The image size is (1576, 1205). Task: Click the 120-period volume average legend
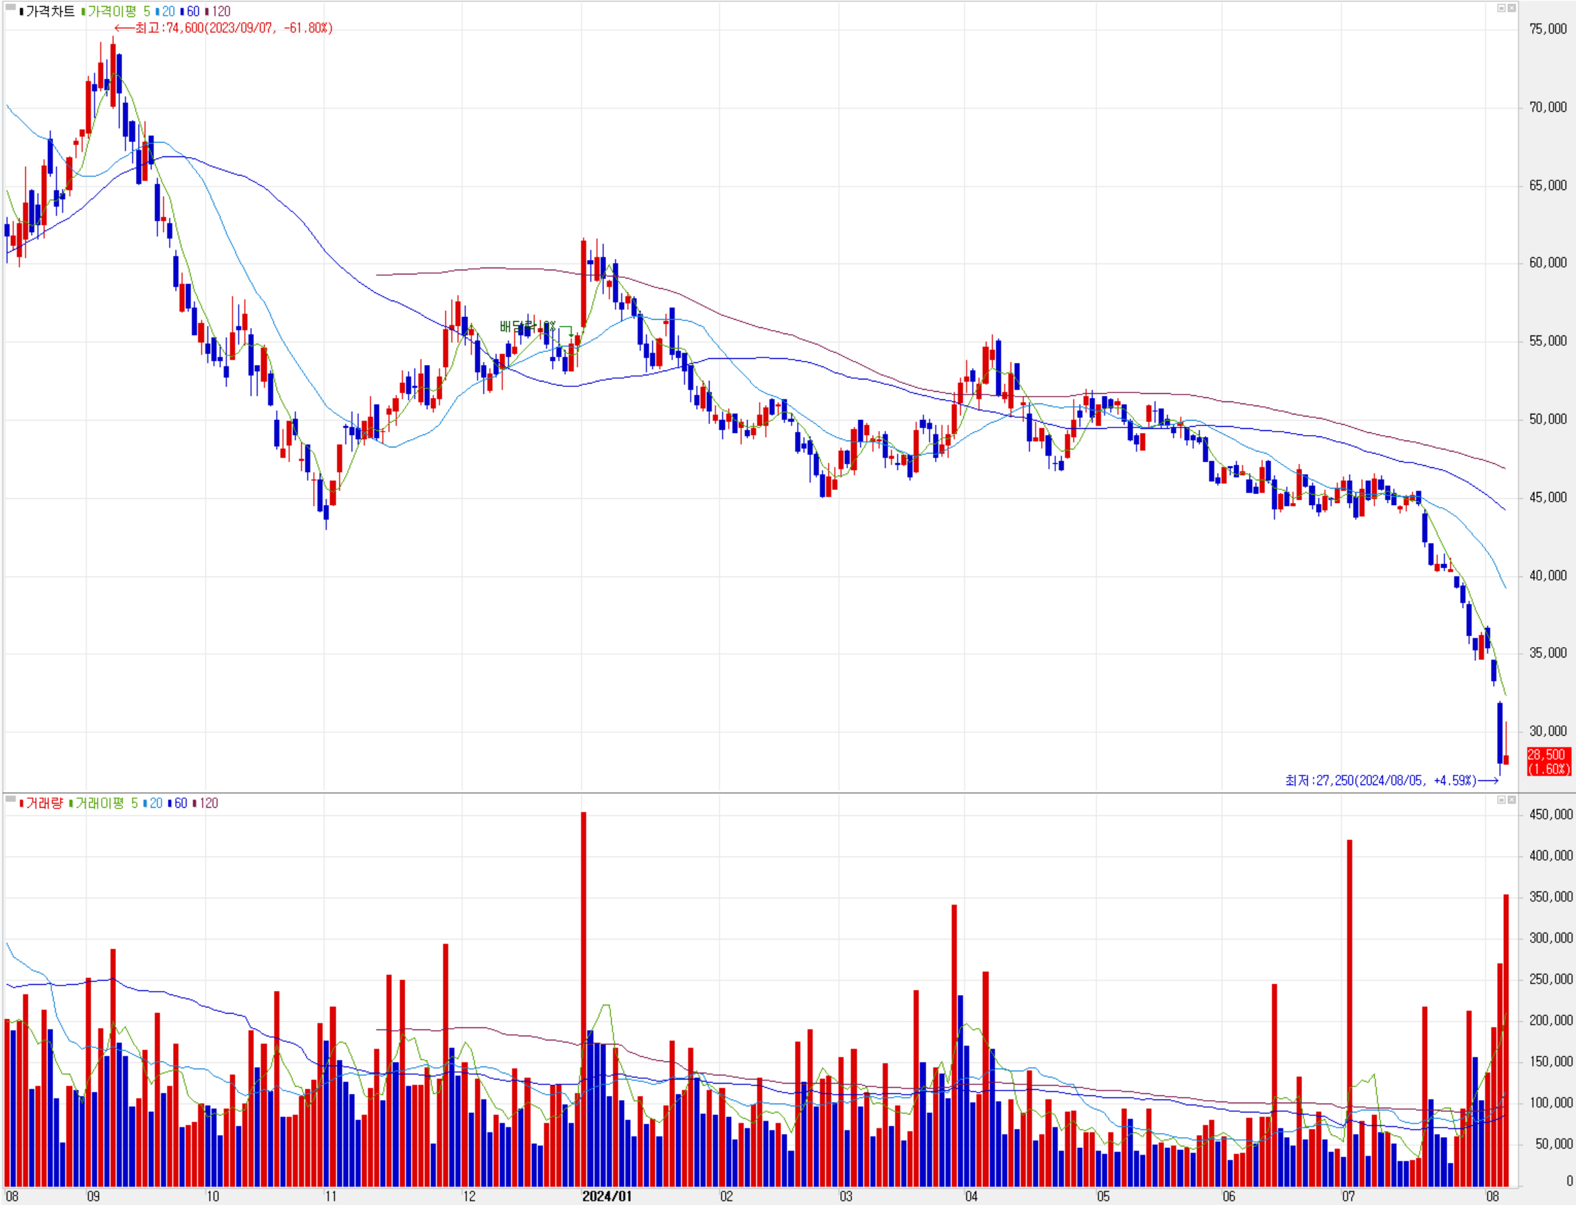(208, 804)
